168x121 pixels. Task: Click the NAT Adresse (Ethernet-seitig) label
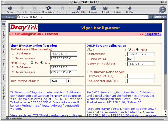pyautogui.click(x=32, y=49)
